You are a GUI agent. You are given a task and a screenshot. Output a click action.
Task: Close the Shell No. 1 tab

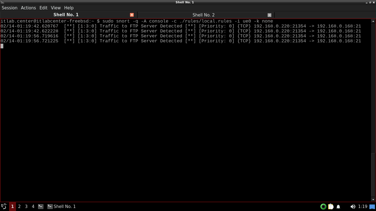click(x=132, y=15)
